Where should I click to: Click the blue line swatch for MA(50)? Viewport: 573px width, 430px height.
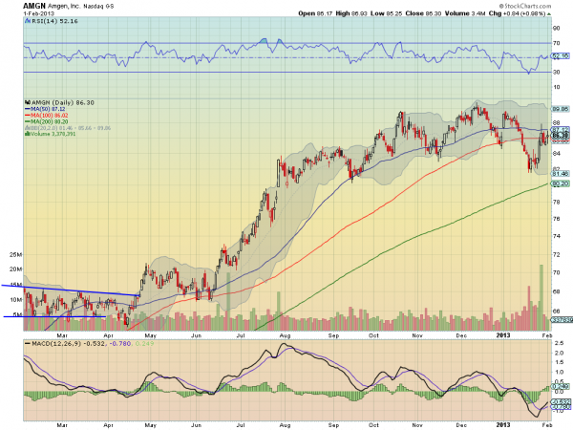[28, 109]
